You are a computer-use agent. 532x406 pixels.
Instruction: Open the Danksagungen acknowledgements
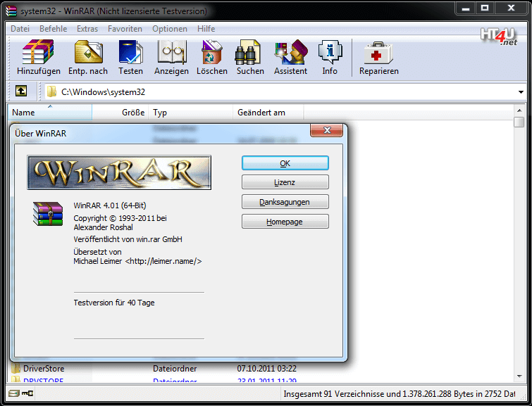285,202
